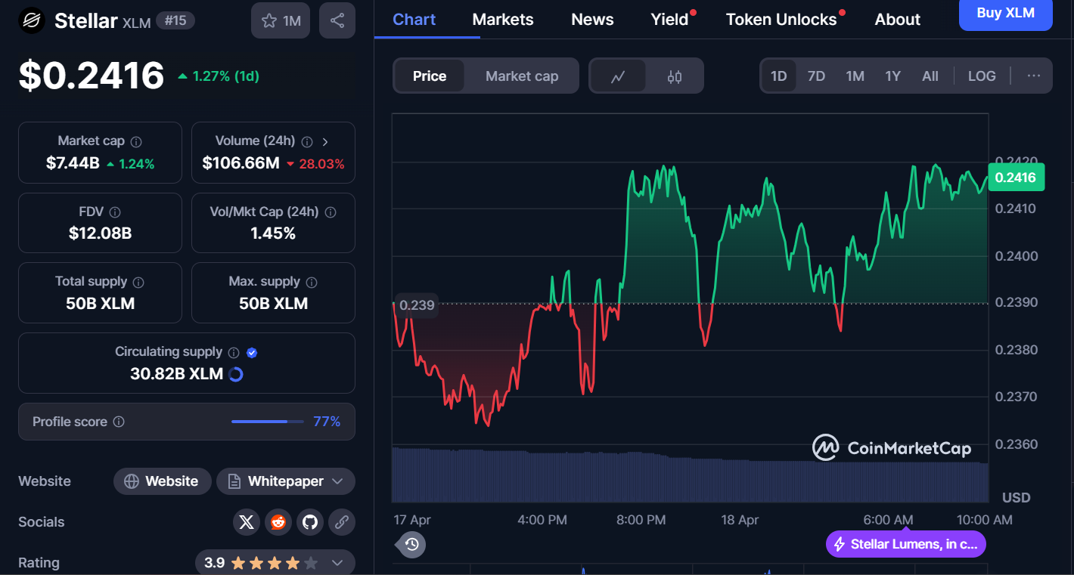Show info tooltip for Max. supply
The width and height of the screenshot is (1074, 575).
312,282
